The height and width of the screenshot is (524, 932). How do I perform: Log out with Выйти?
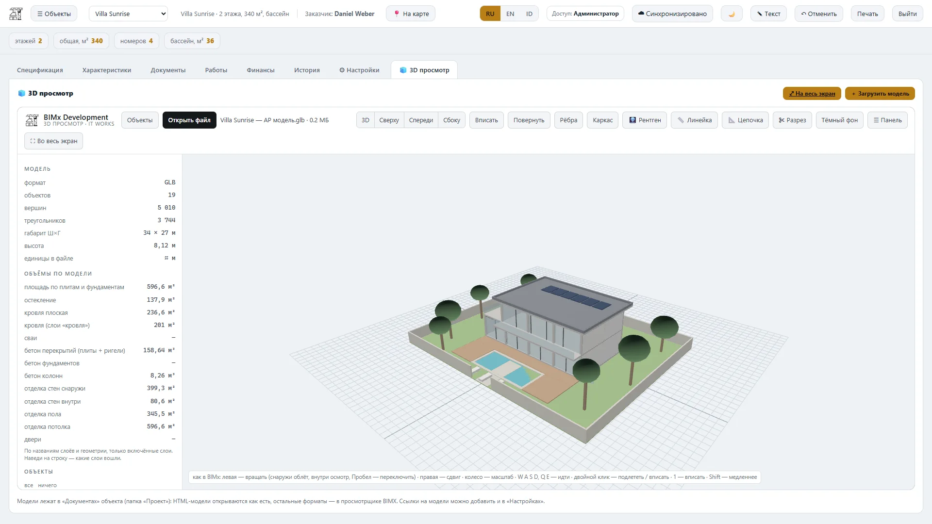[x=908, y=14]
